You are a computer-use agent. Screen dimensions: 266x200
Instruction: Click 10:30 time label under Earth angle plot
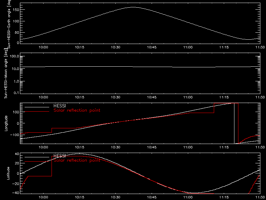tap(115, 47)
